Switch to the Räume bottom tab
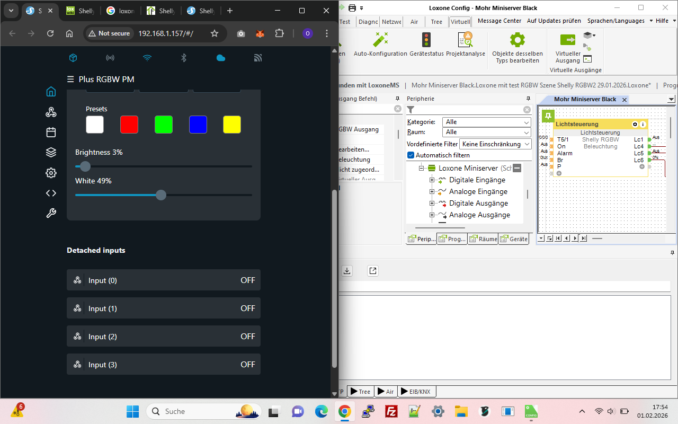This screenshot has height=424, width=678. 483,239
